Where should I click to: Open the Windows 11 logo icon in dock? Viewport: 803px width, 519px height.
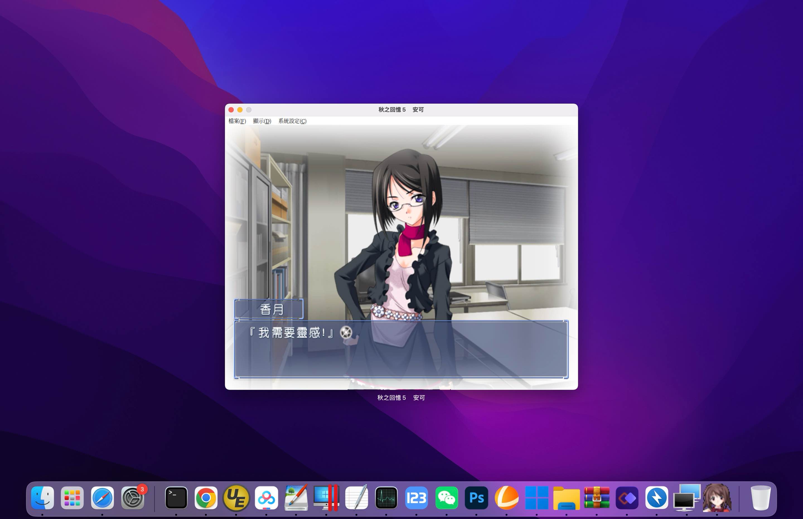click(x=537, y=498)
